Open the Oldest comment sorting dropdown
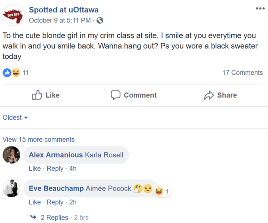The height and width of the screenshot is (223, 268). (15, 118)
